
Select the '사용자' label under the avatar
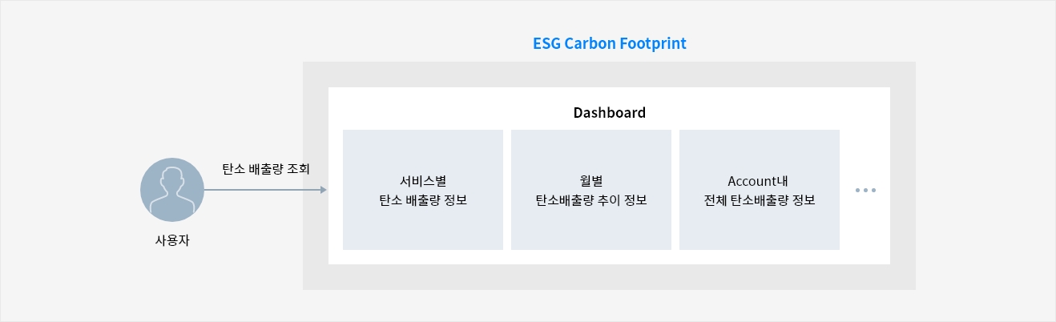click(x=172, y=239)
